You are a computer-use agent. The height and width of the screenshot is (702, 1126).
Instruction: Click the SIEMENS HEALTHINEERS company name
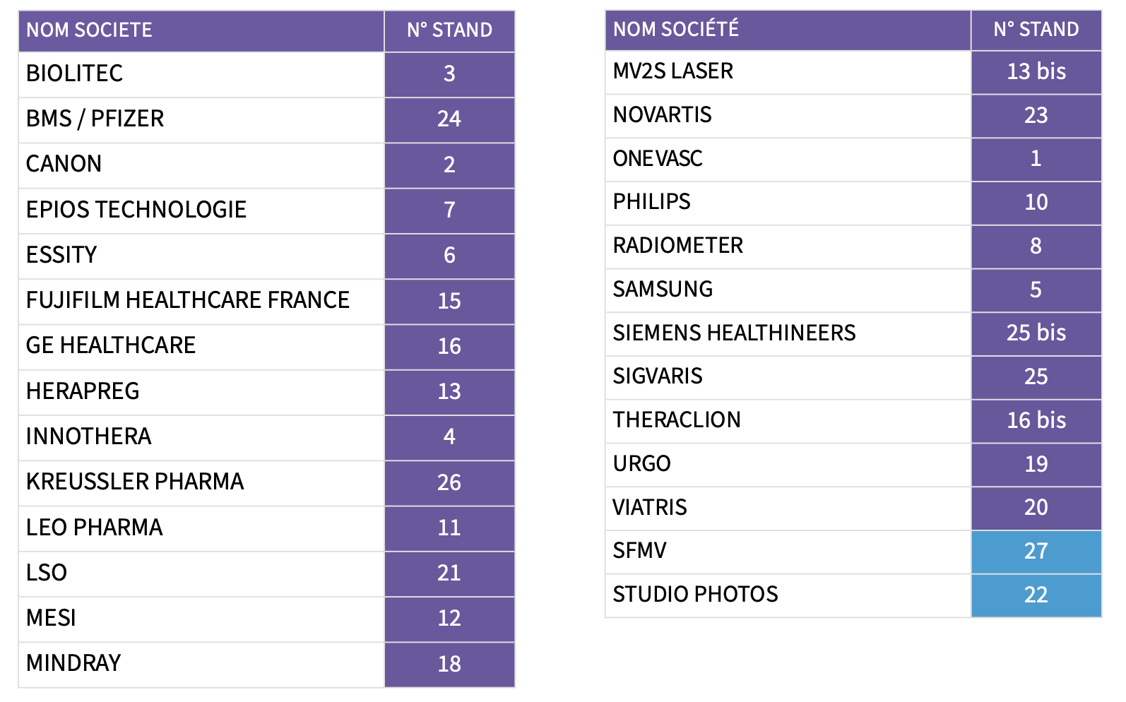[734, 333]
